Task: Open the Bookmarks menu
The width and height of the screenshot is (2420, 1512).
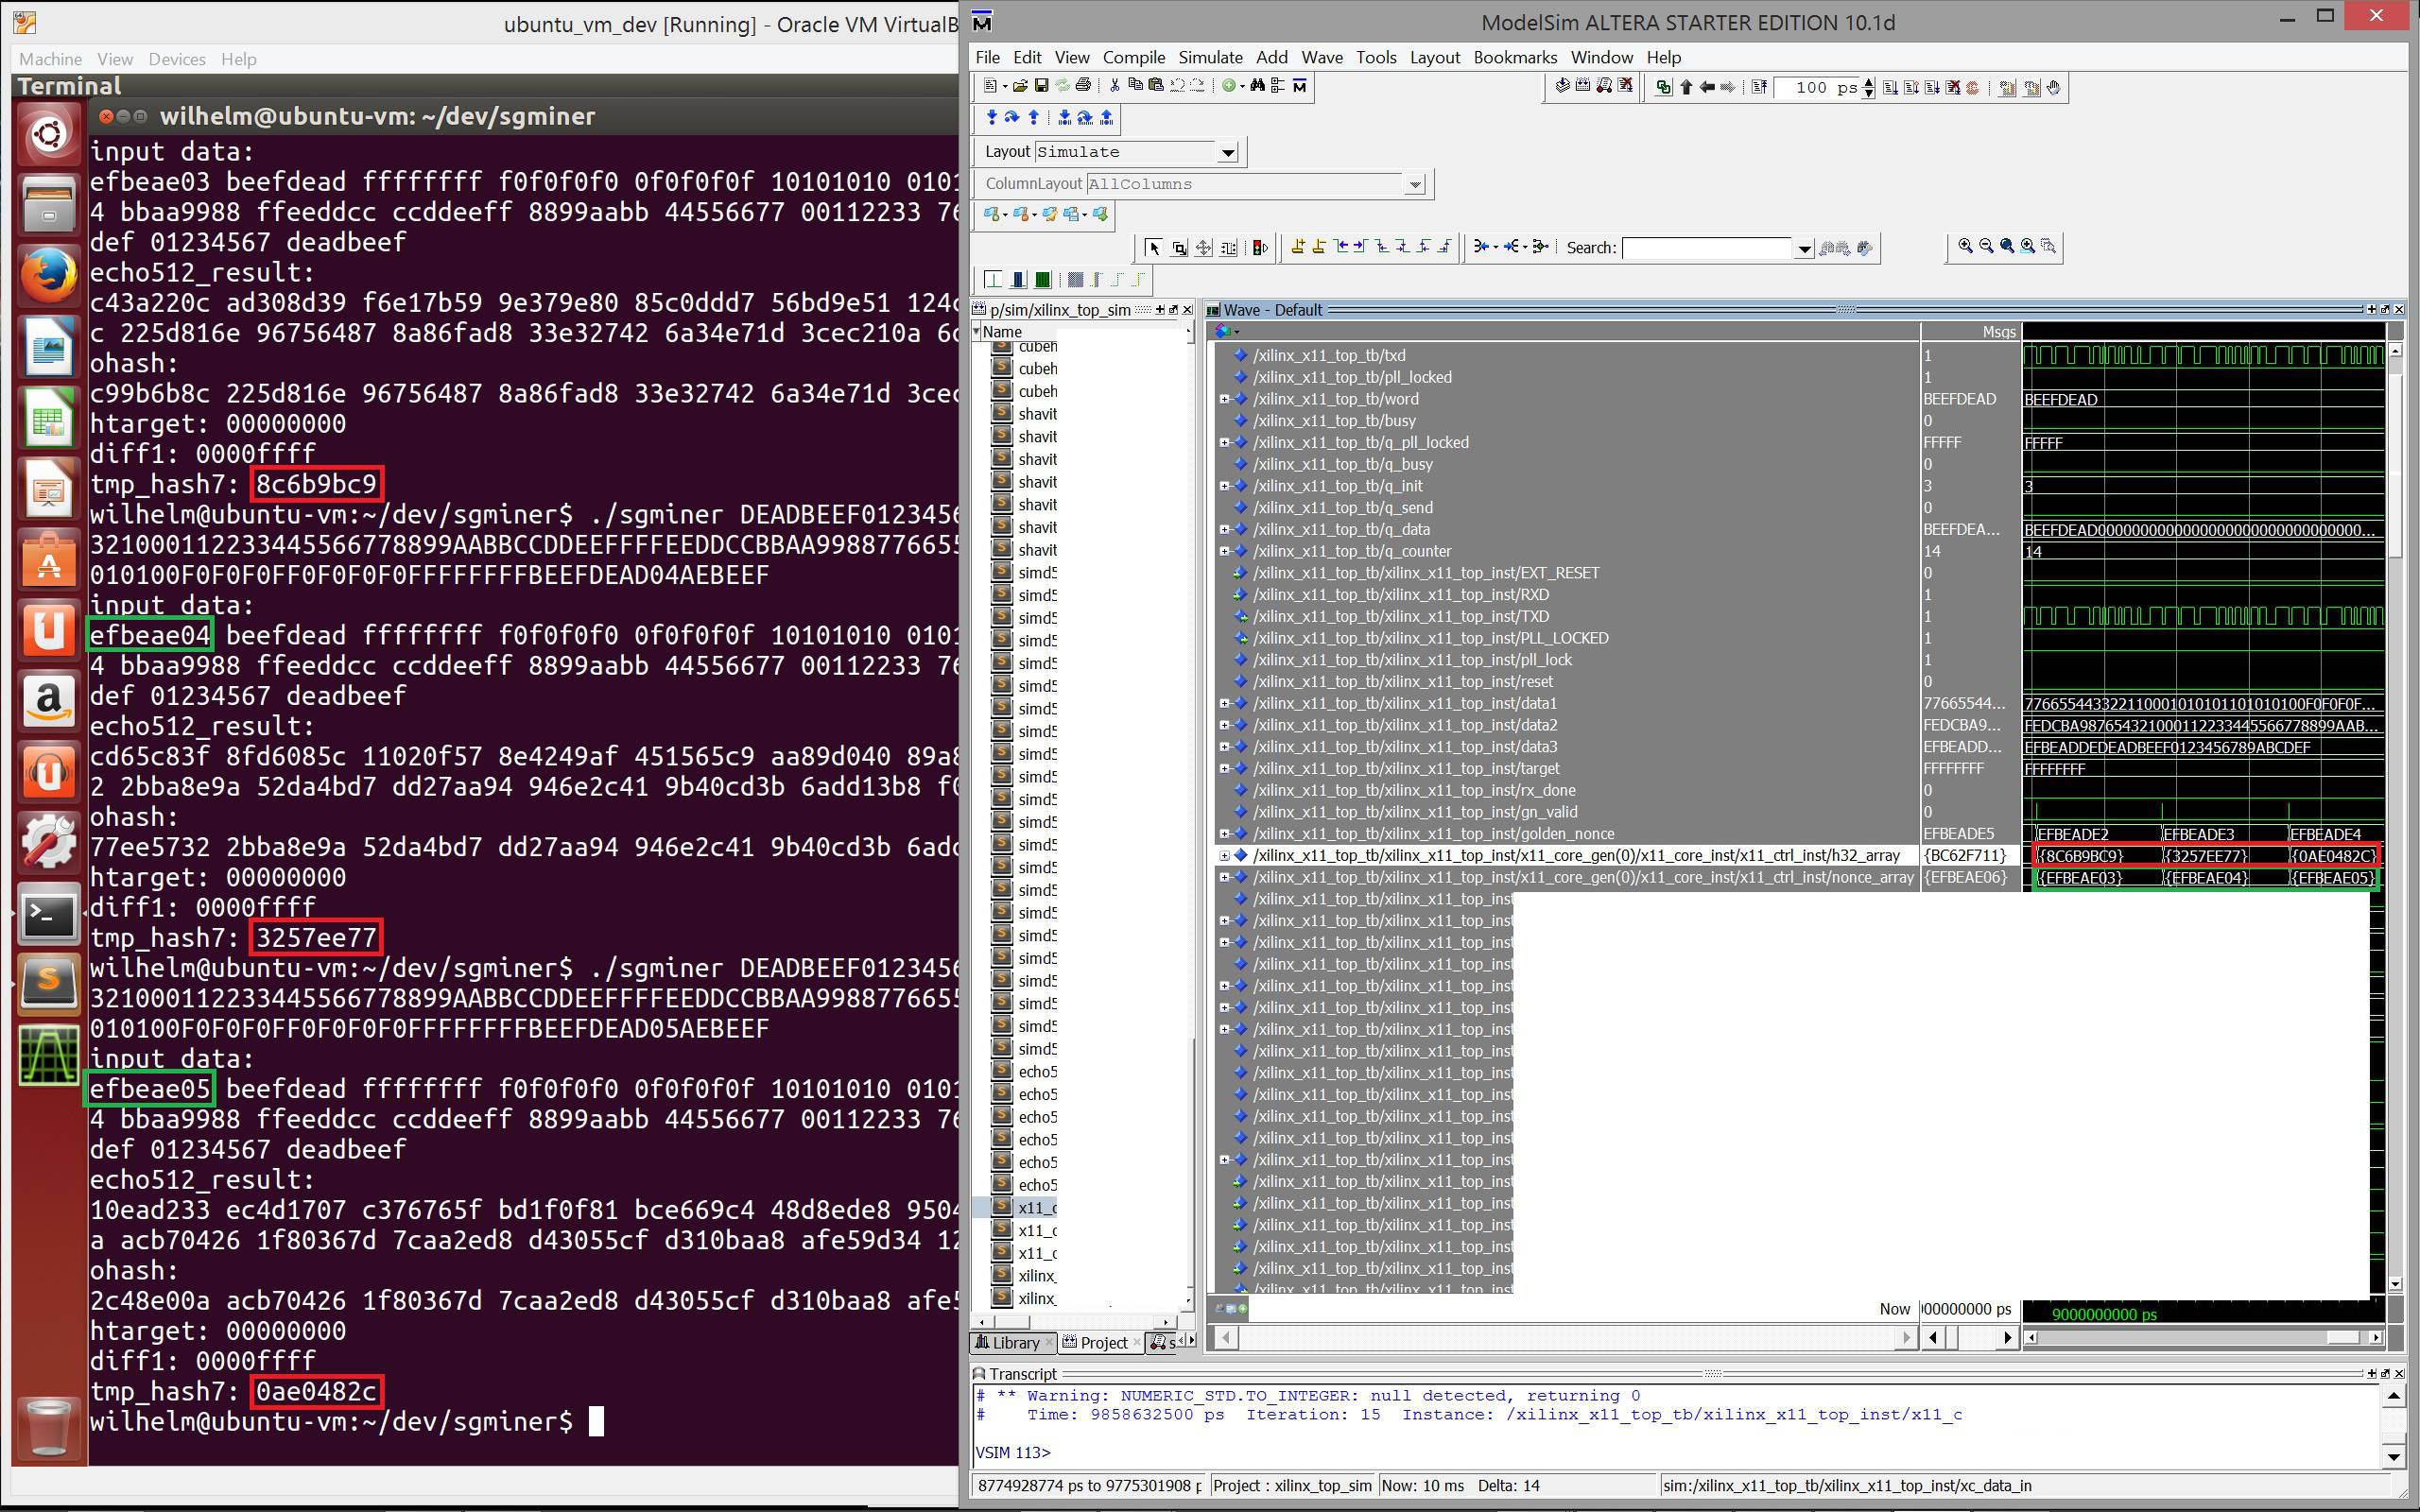Action: [x=1515, y=57]
